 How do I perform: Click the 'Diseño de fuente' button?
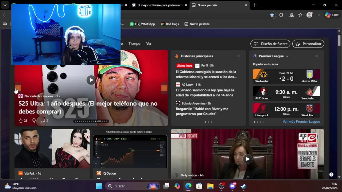point(270,44)
